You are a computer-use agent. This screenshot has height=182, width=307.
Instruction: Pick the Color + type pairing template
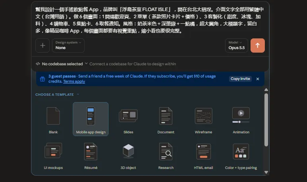point(241,155)
